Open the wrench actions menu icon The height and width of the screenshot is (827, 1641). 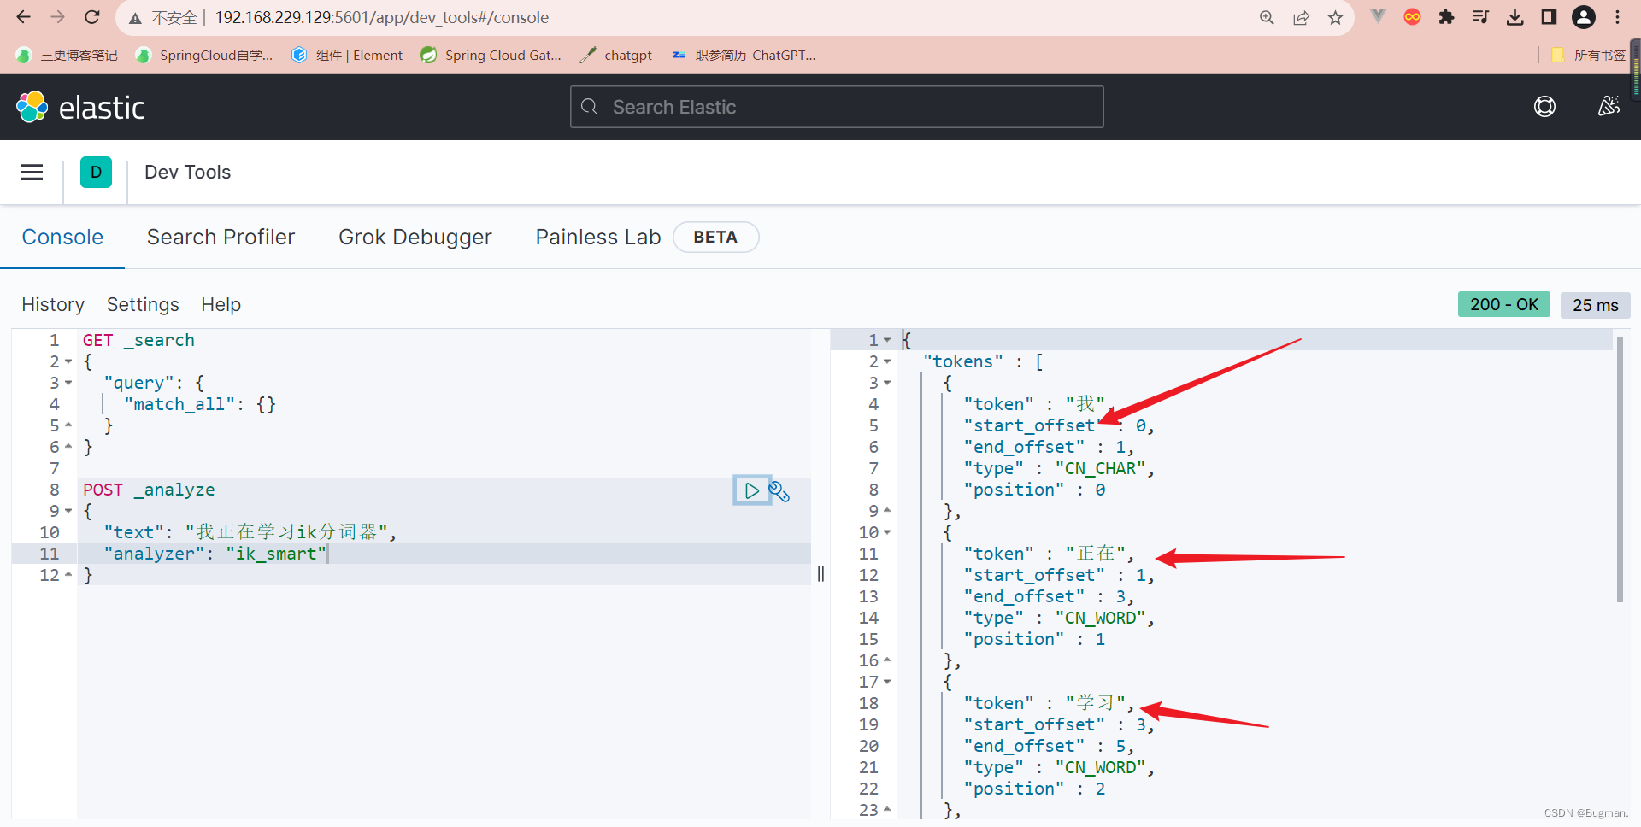pos(779,491)
